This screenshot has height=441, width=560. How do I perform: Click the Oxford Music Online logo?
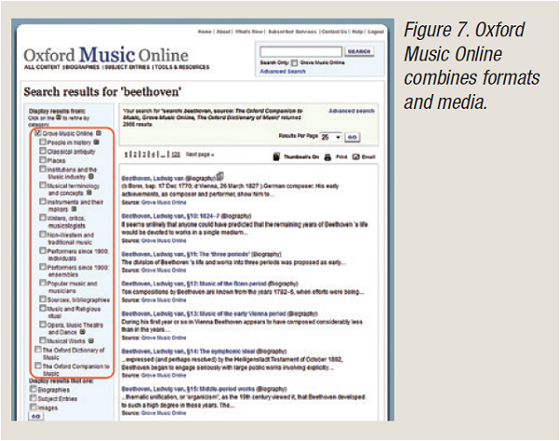point(106,55)
